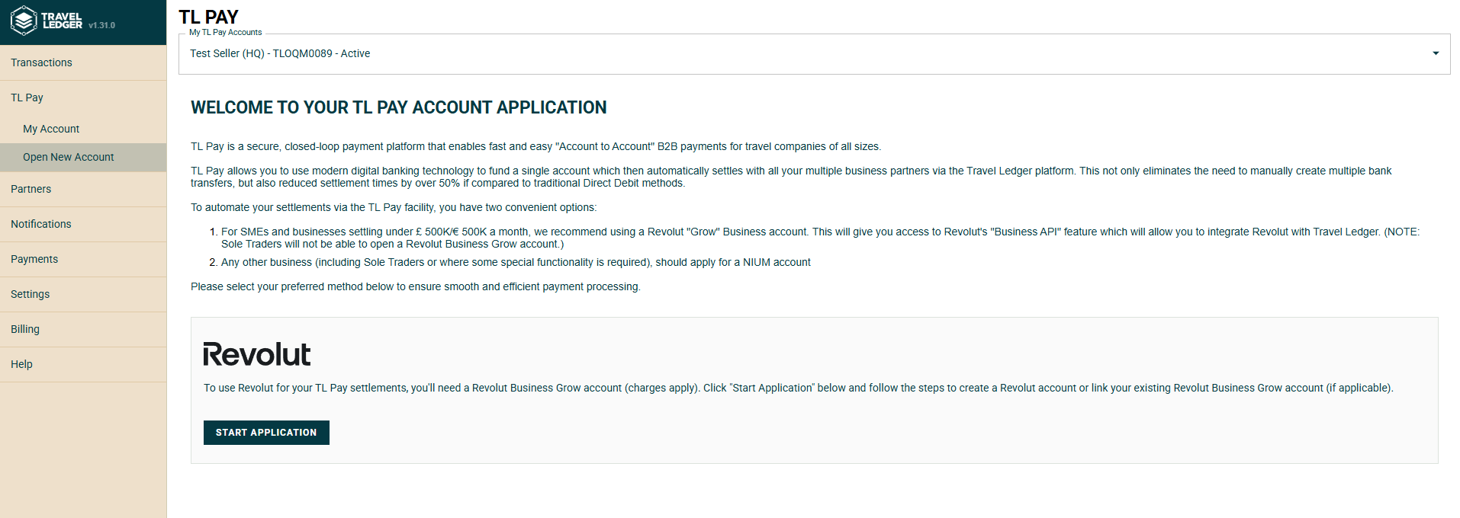Viewport: 1460px width, 518px height.
Task: Go to the Billing page
Action: pyautogui.click(x=25, y=329)
